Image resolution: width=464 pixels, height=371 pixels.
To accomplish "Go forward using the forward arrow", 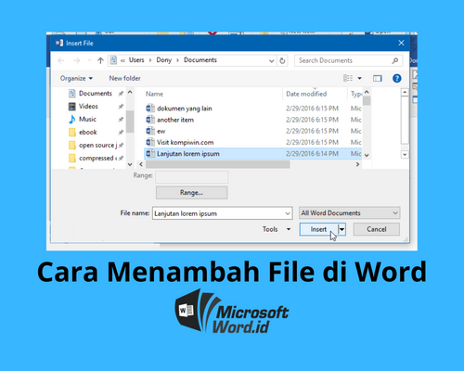I will pyautogui.click(x=77, y=60).
